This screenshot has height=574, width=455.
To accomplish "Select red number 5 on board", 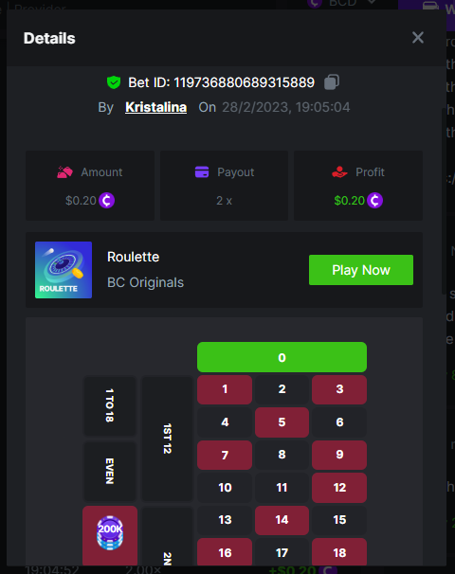I will coord(282,422).
